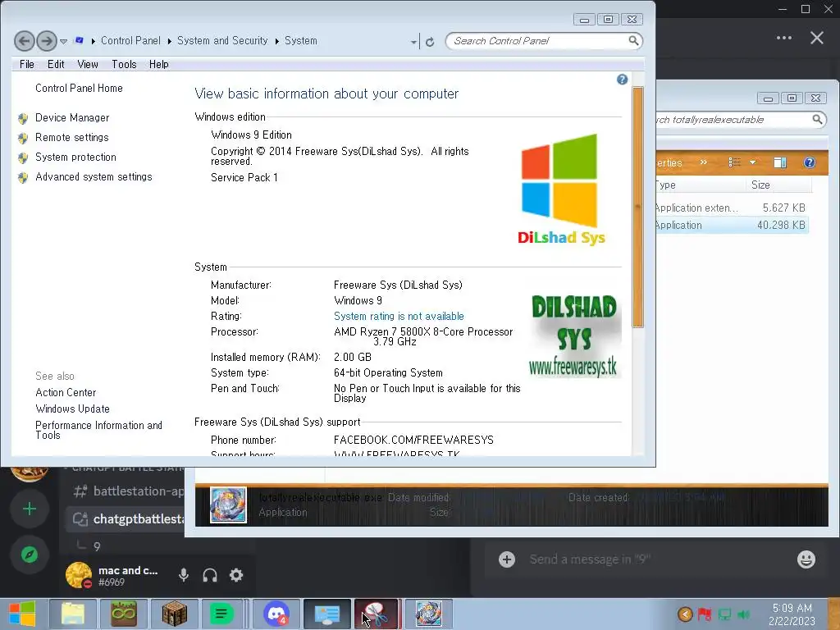This screenshot has width=840, height=630.
Task: Go forward in Control Panel navigation
Action: click(x=47, y=41)
